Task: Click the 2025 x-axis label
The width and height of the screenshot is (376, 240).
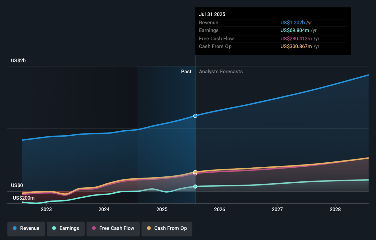Action: (162, 209)
